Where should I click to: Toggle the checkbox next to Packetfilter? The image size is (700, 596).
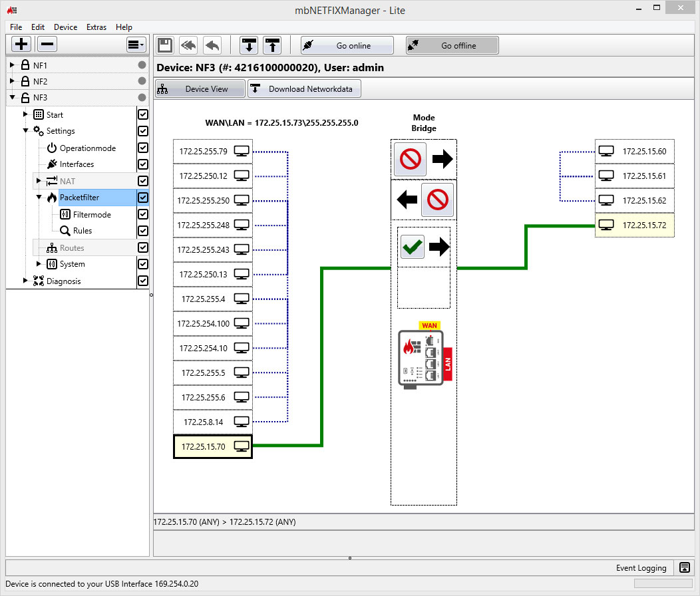143,198
